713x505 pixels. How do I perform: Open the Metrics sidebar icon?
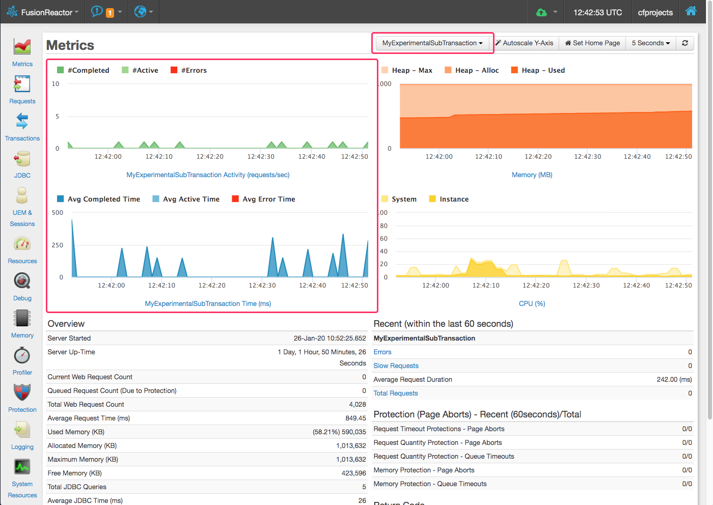click(22, 47)
